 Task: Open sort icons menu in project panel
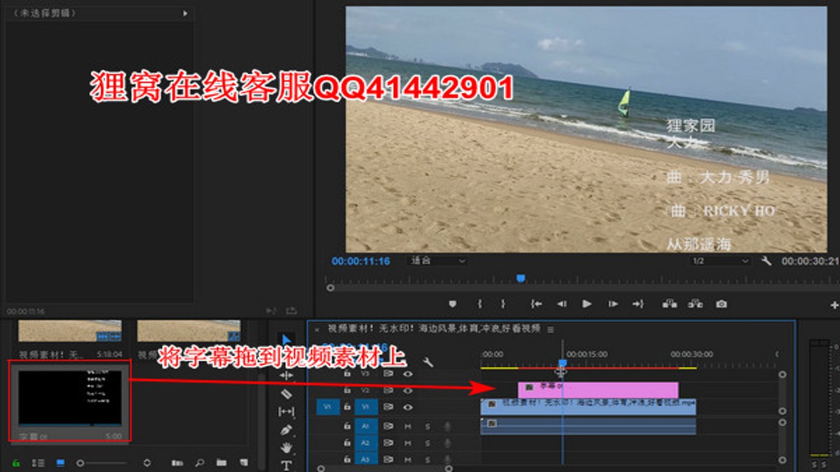pyautogui.click(x=147, y=463)
